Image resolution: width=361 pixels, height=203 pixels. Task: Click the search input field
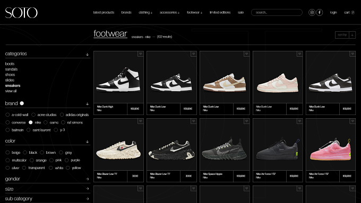(x=277, y=12)
